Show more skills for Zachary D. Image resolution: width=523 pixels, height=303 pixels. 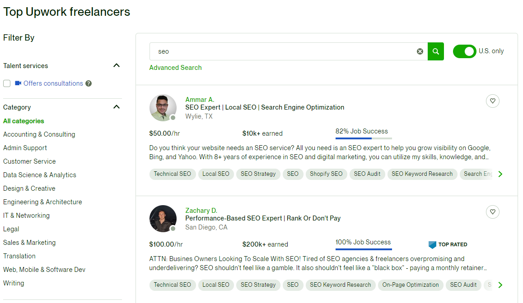coord(500,285)
